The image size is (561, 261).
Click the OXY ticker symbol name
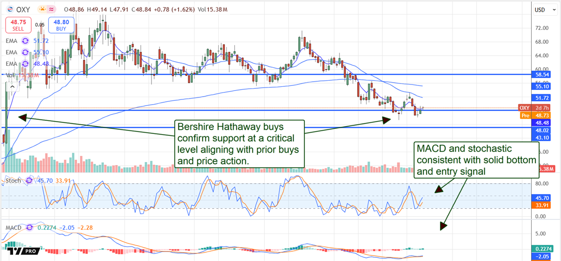click(x=24, y=9)
